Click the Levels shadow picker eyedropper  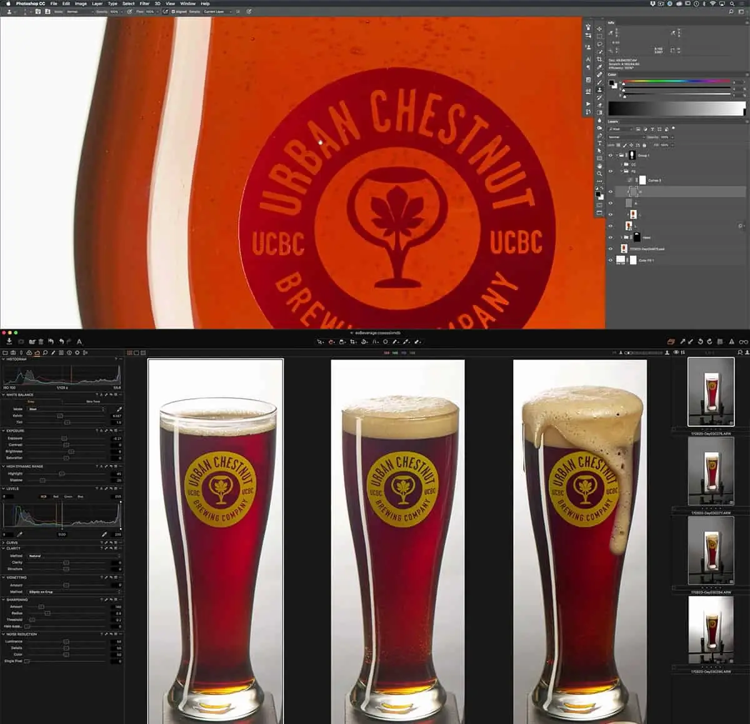pos(20,535)
